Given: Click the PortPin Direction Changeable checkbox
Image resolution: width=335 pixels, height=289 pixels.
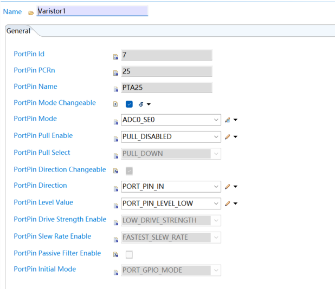Looking at the screenshot, I should click(x=129, y=170).
